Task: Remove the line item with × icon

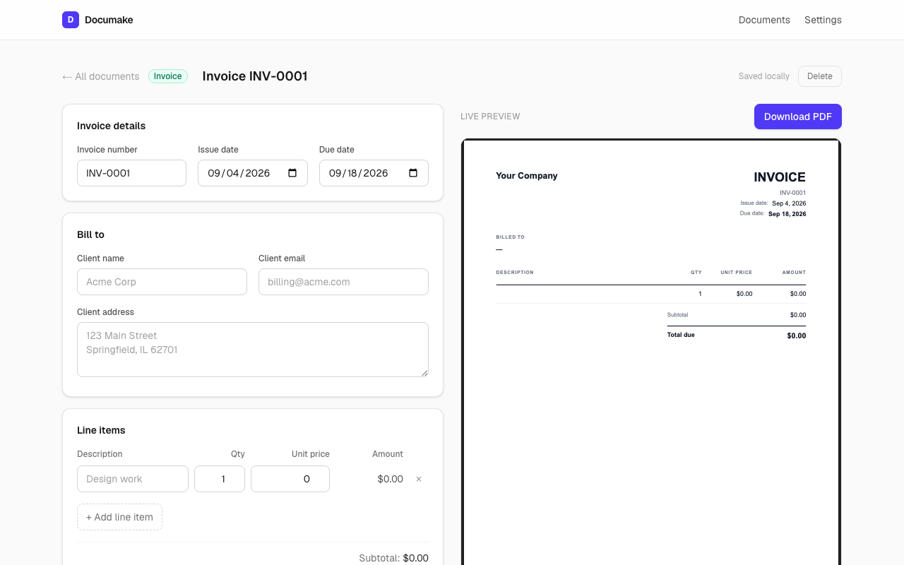Action: [419, 479]
